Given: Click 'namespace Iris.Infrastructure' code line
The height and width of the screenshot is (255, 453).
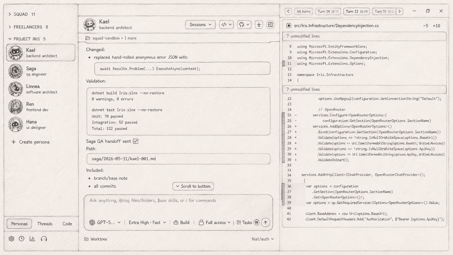Looking at the screenshot, I should pyautogui.click(x=325, y=75).
